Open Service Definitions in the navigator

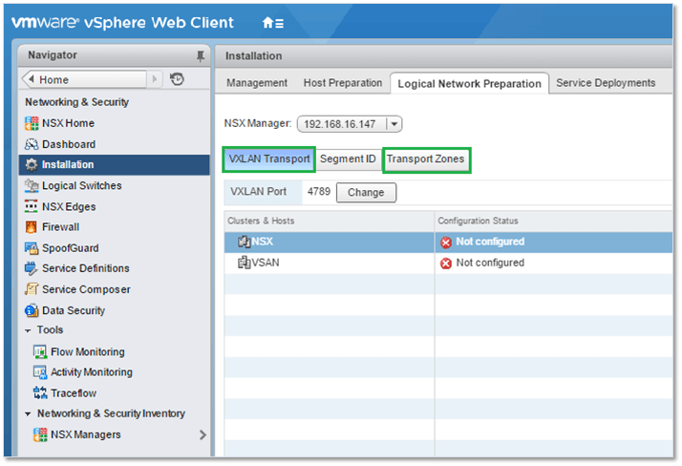click(x=86, y=268)
